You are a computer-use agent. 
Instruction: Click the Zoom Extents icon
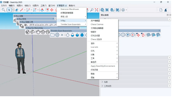coord(96,10)
